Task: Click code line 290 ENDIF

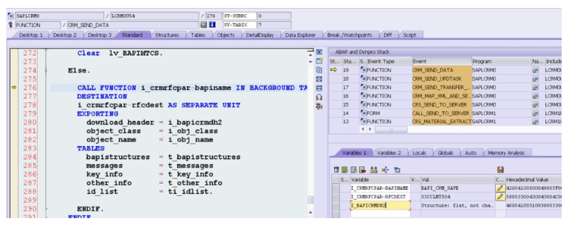Action: (91, 209)
